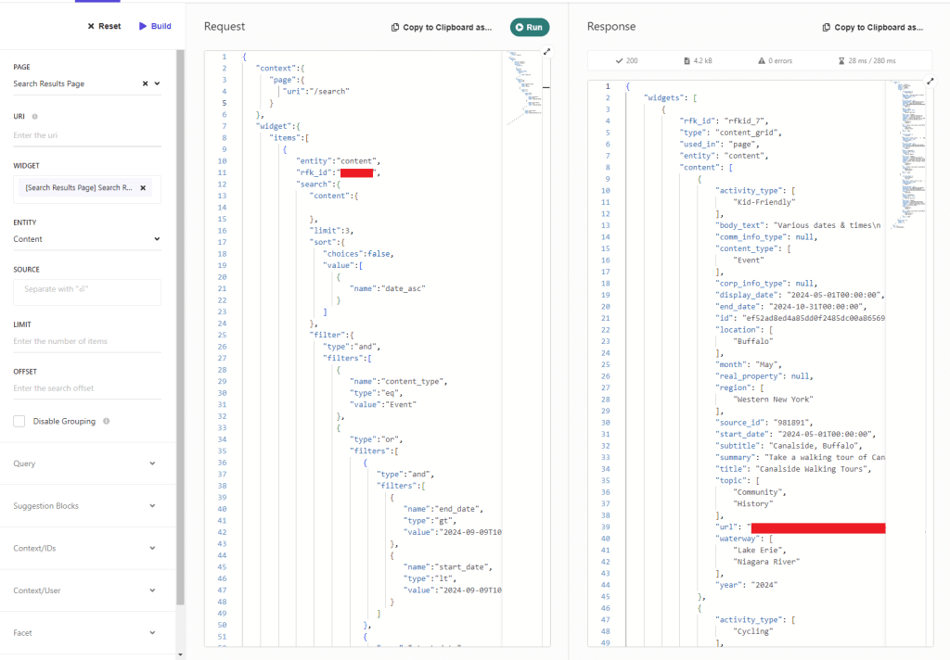Expand the Request editor to fullscreen

[546, 53]
